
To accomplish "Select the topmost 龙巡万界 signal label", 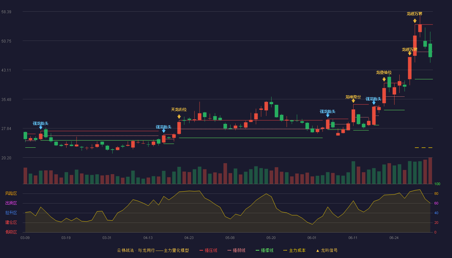I will (x=415, y=14).
